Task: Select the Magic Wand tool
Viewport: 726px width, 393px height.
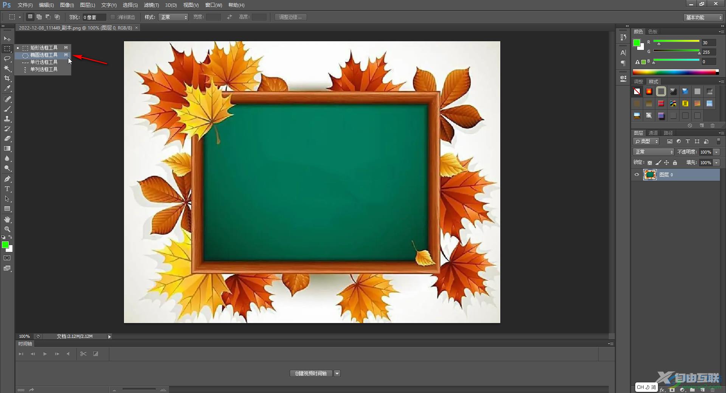Action: [x=7, y=68]
